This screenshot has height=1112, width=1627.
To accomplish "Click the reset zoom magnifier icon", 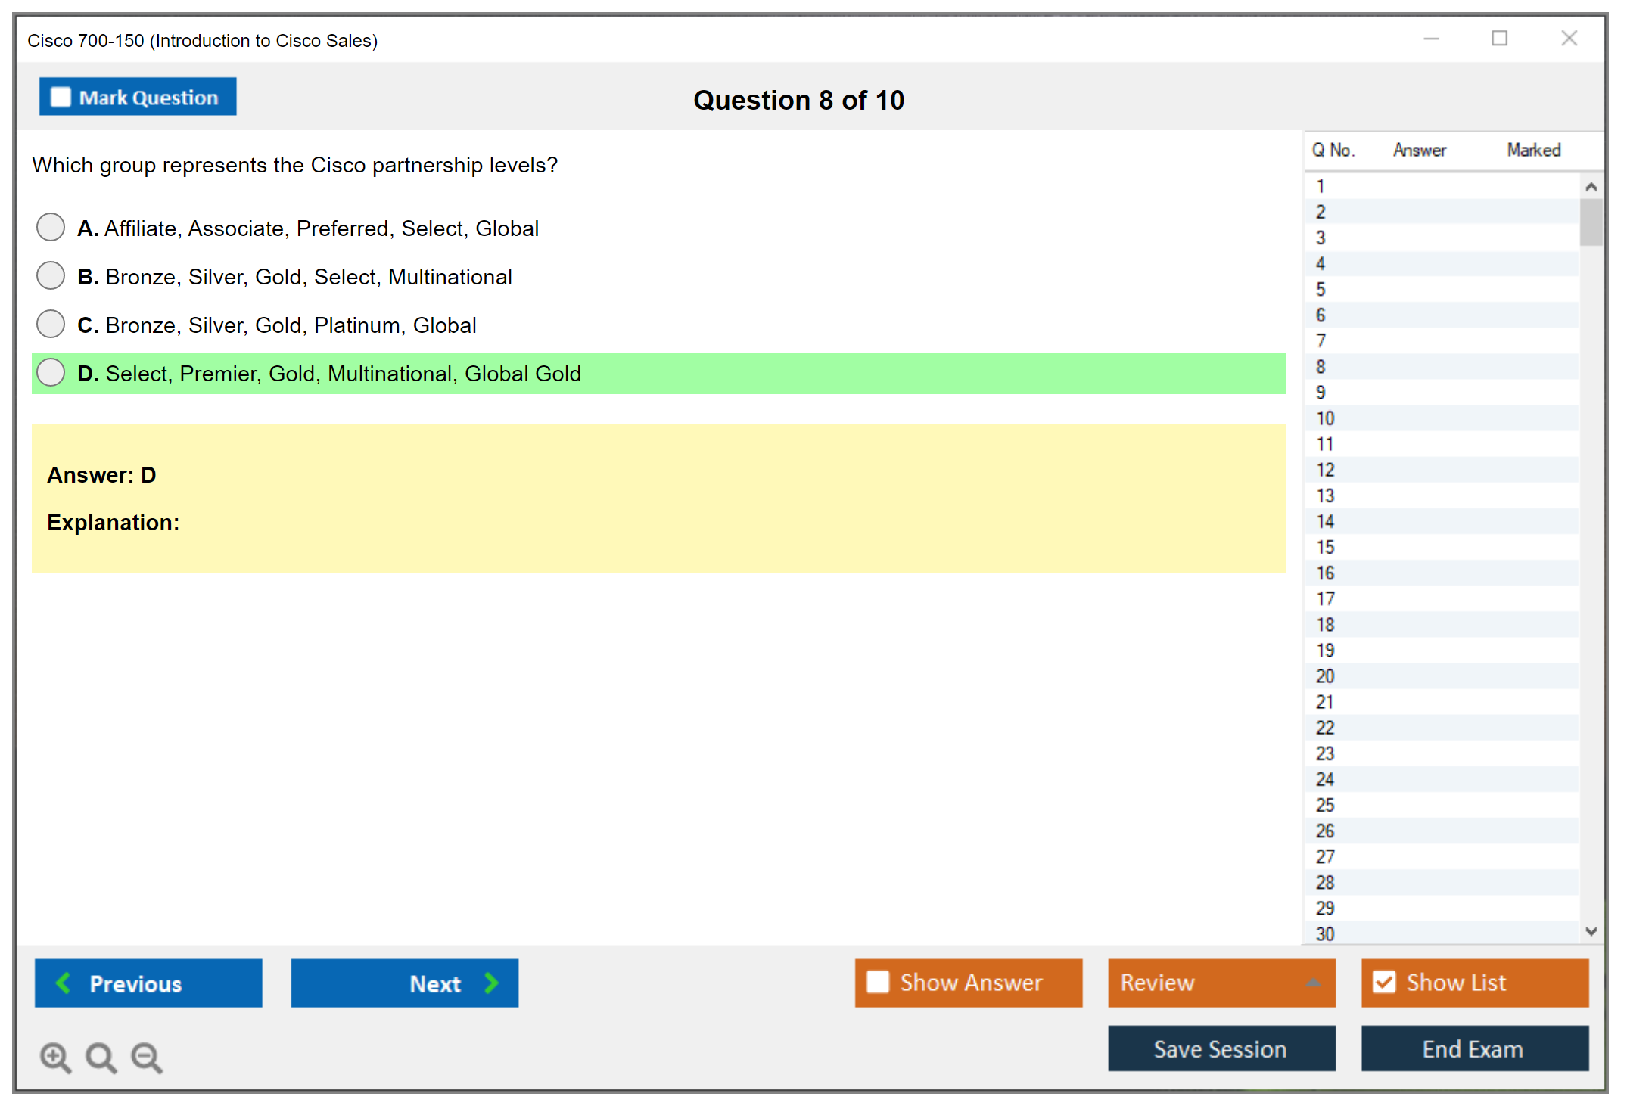I will [101, 1057].
